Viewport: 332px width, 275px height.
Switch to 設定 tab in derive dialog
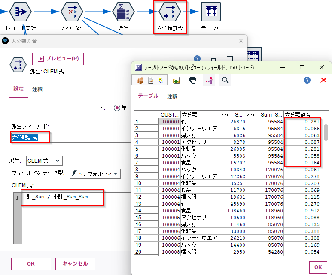click(18, 89)
